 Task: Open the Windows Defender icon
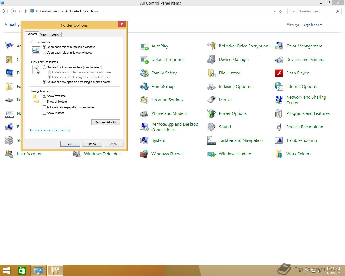pos(77,154)
